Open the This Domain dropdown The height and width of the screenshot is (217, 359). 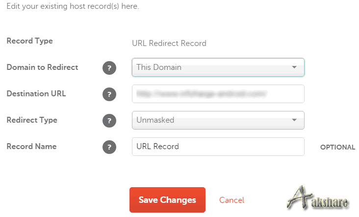218,67
